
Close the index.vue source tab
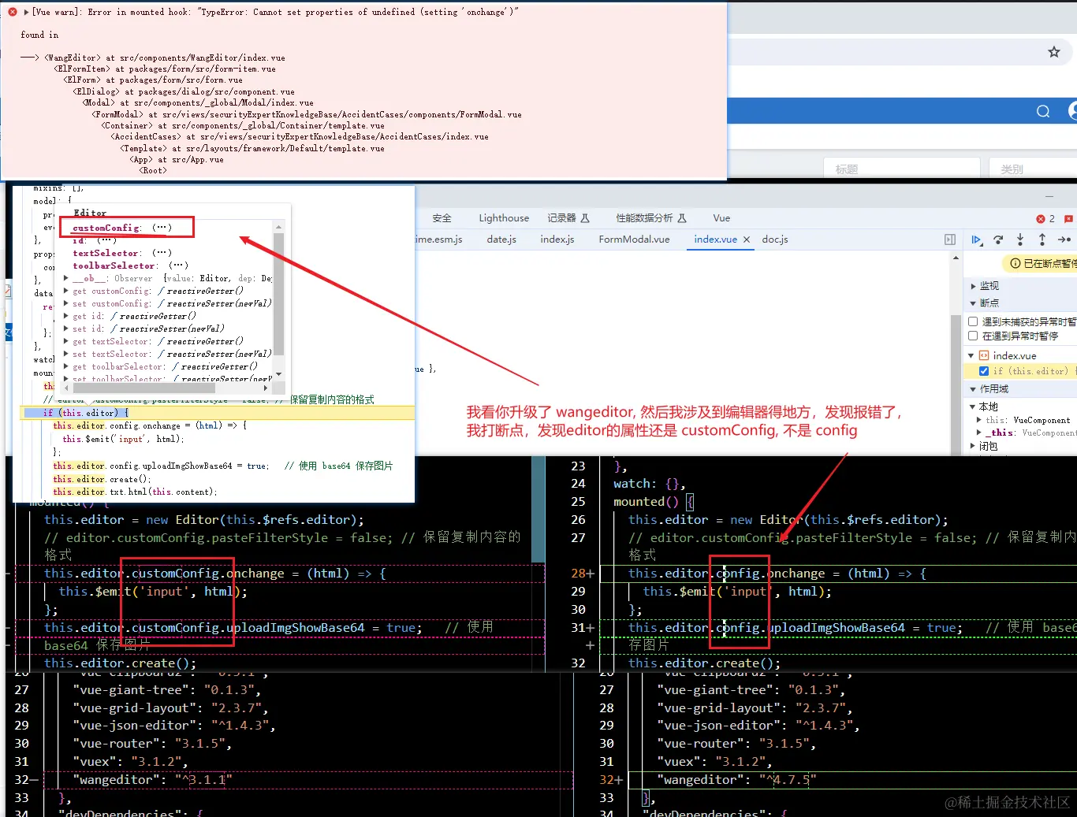746,240
